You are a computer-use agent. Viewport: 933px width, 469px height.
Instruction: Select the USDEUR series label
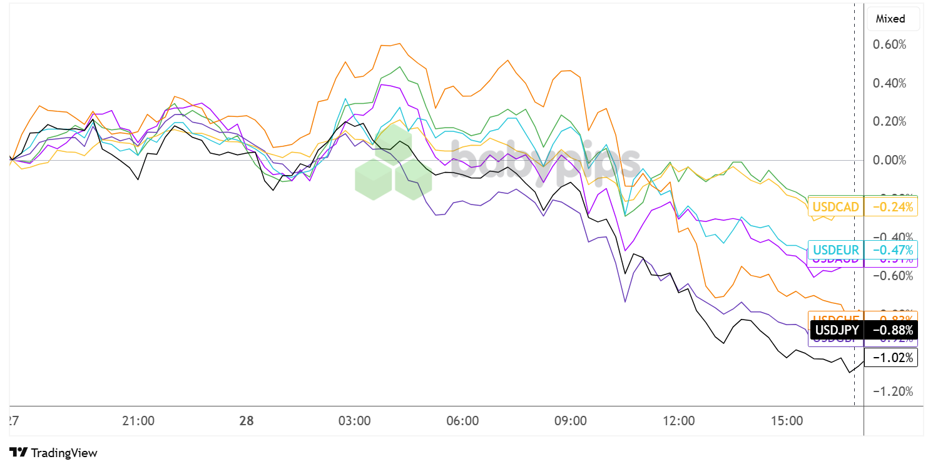[835, 250]
